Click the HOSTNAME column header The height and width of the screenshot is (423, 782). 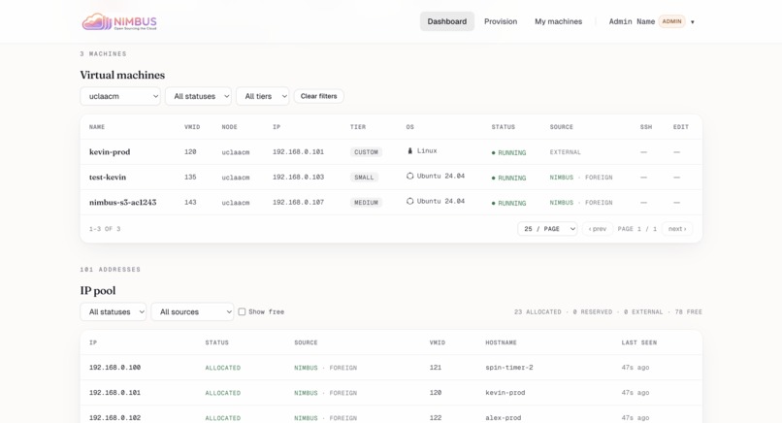point(501,342)
